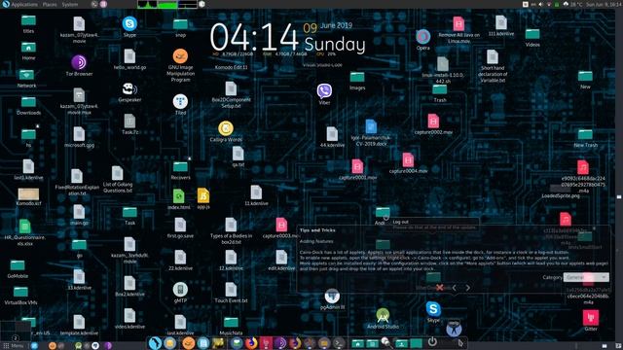The width and height of the screenshot is (623, 350).
Task: Select List of Golang Questions.txt file
Action: tap(117, 173)
